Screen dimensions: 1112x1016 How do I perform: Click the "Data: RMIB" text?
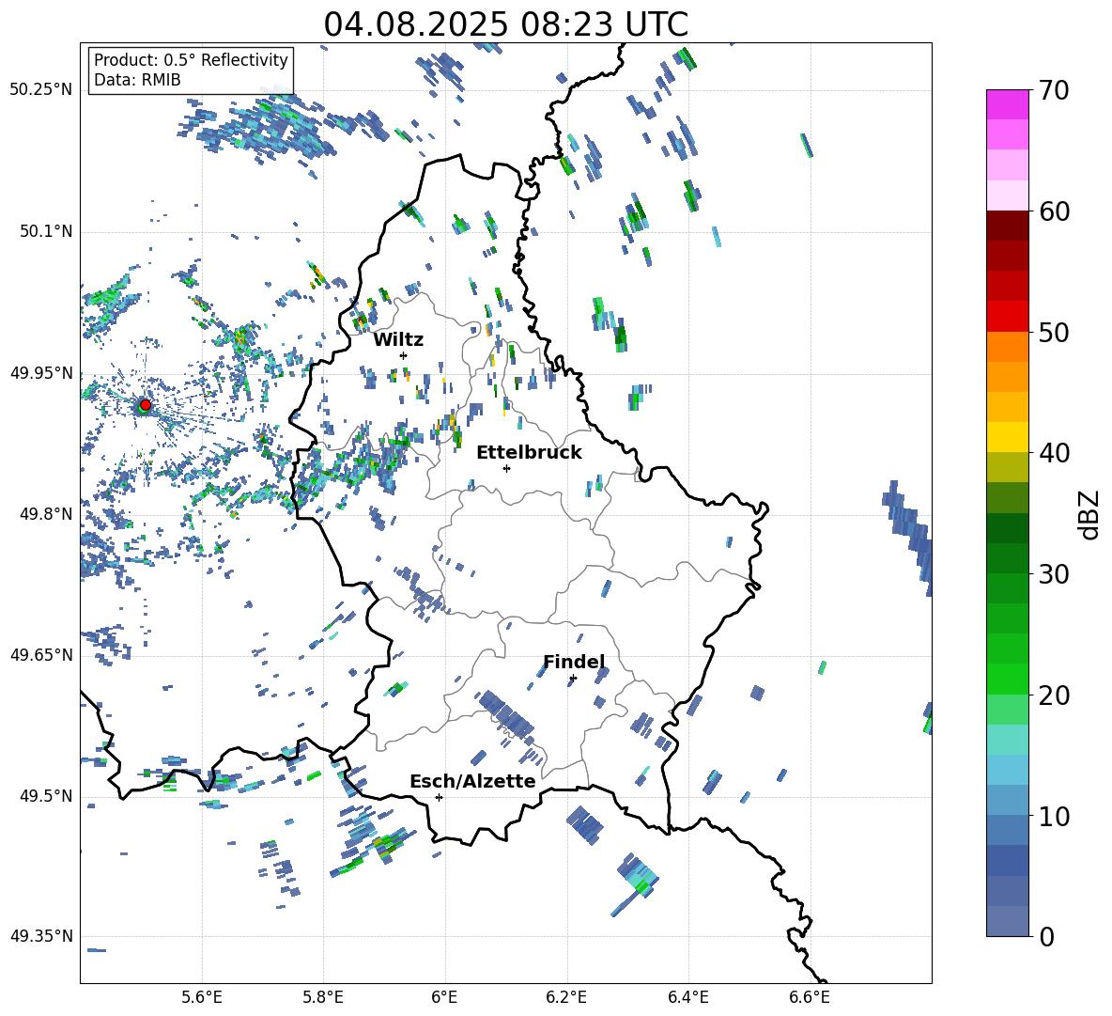[137, 80]
